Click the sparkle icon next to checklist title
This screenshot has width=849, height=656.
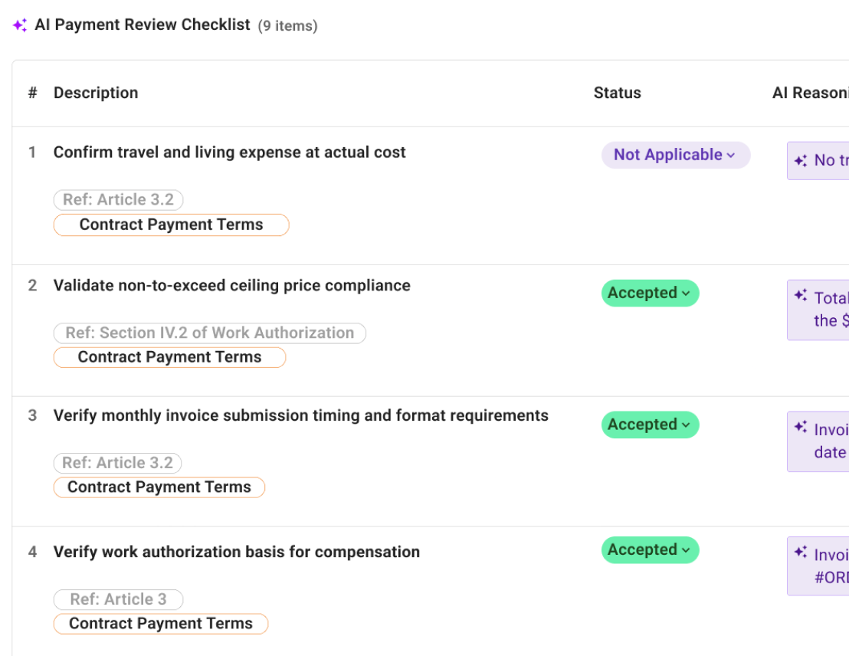pos(18,25)
